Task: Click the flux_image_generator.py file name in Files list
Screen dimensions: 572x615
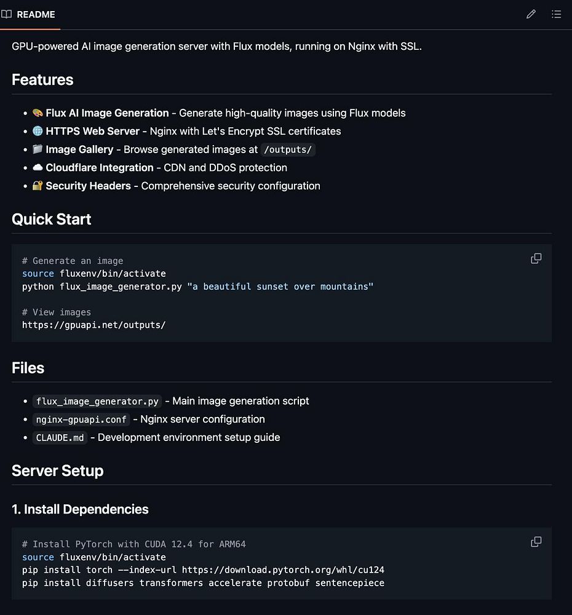Action: tap(97, 402)
